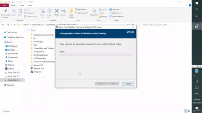The width and height of the screenshot is (202, 113).
Task: Click Paste shortcut in ribbon
Action: pos(31,16)
